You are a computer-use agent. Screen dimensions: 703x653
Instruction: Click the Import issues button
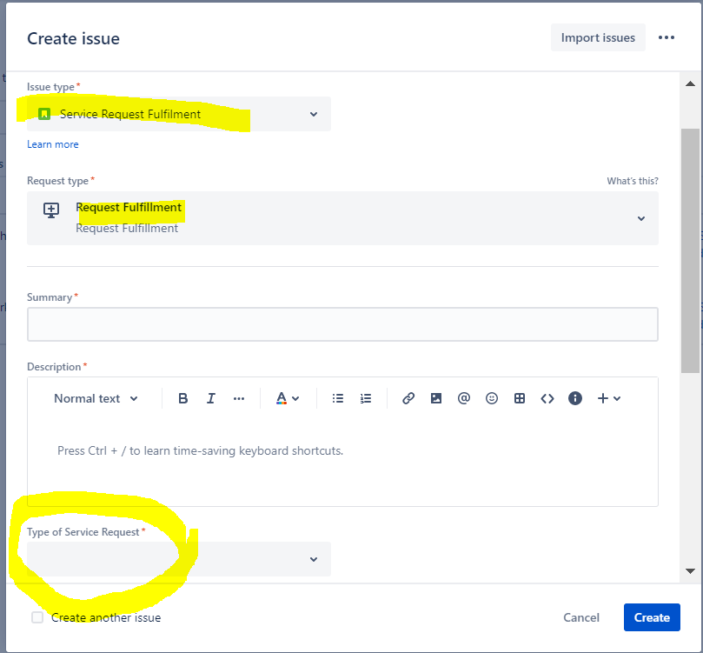click(598, 37)
